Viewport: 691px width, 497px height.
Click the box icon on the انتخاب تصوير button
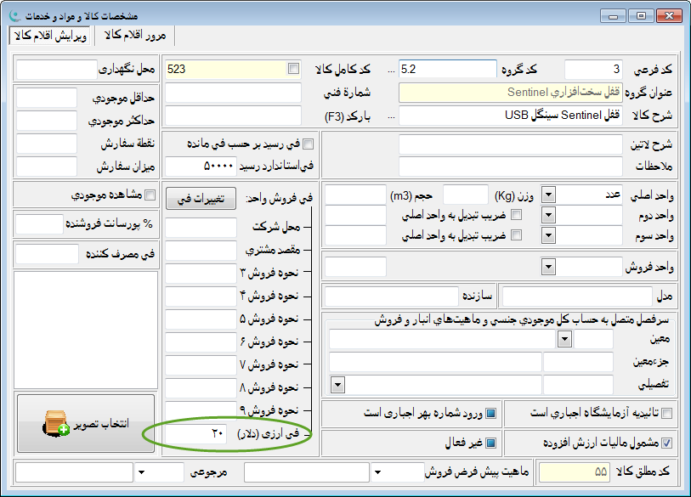click(55, 424)
